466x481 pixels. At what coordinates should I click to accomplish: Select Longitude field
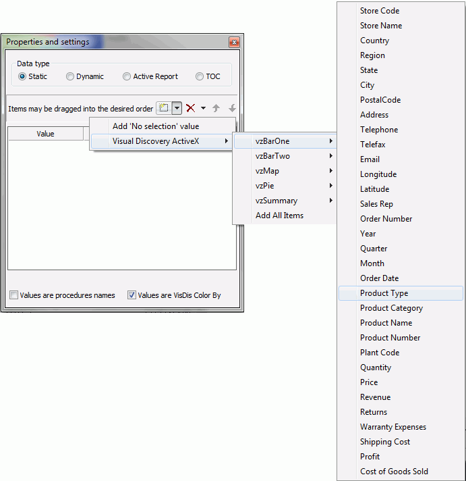coord(401,174)
